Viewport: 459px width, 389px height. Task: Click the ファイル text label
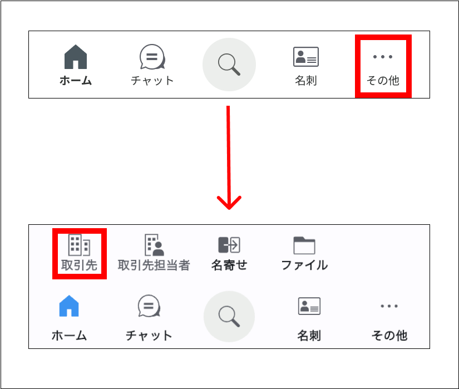(x=304, y=265)
